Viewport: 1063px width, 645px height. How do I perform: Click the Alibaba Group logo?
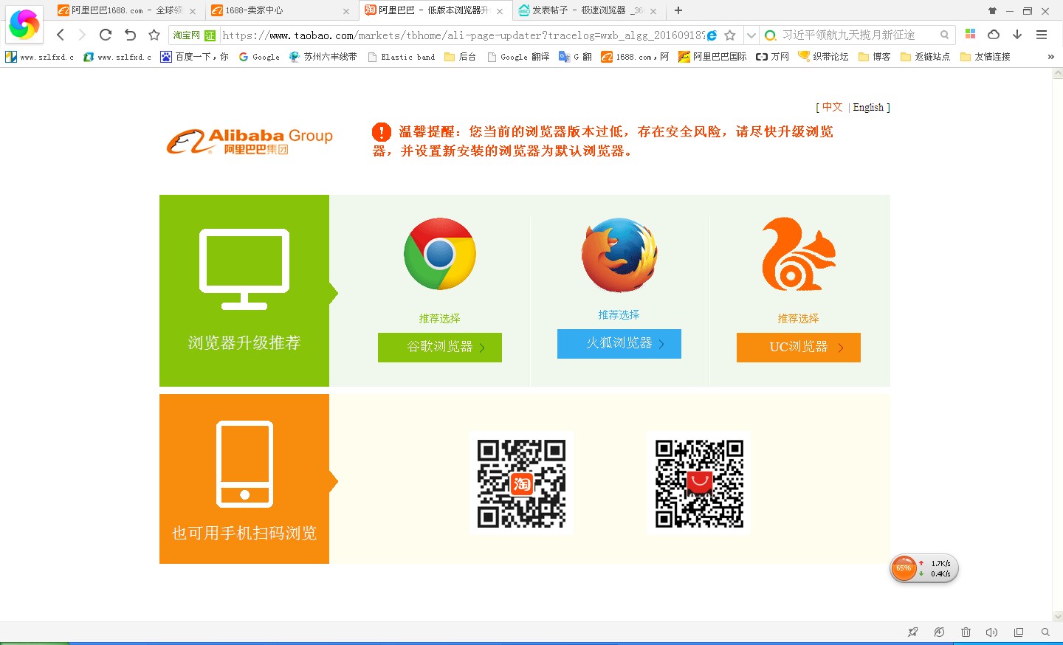[250, 141]
